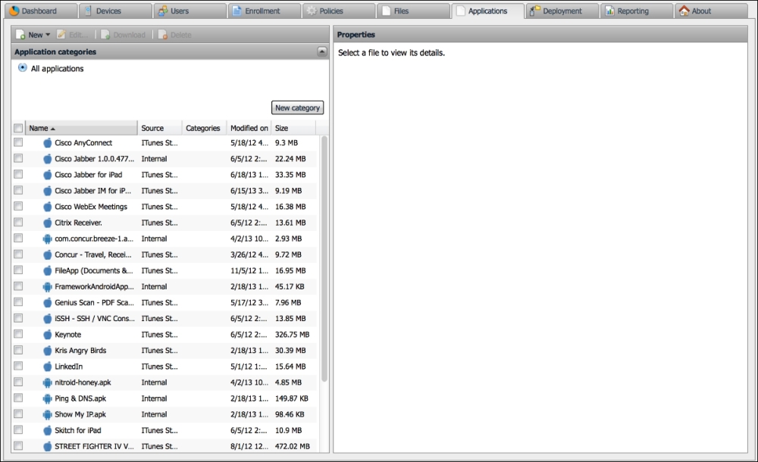The width and height of the screenshot is (758, 462).
Task: Click the Android icon beside Ping & DNS.apk
Action: (47, 398)
